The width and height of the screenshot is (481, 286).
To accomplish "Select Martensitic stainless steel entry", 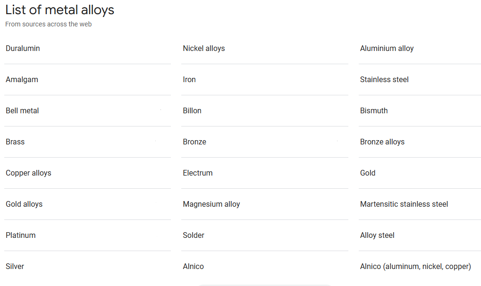I will [404, 204].
